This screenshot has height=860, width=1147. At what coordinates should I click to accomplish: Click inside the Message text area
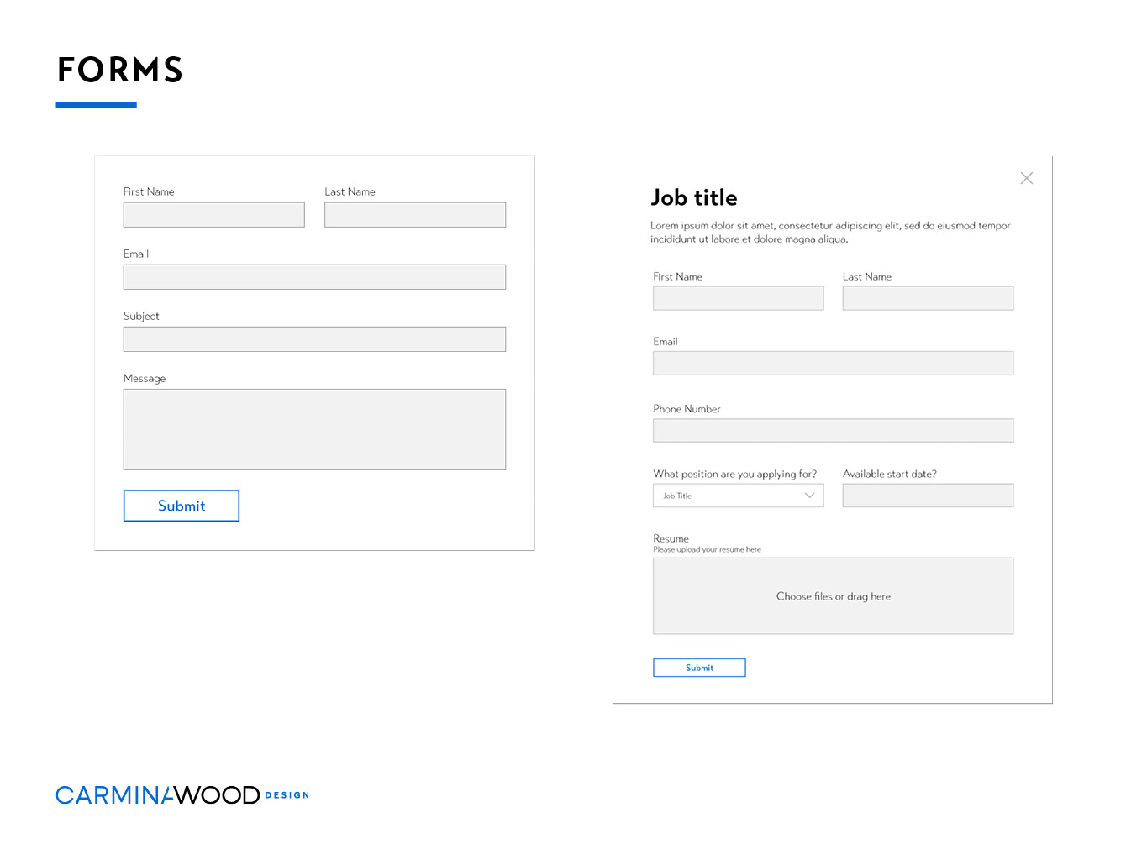click(x=314, y=429)
